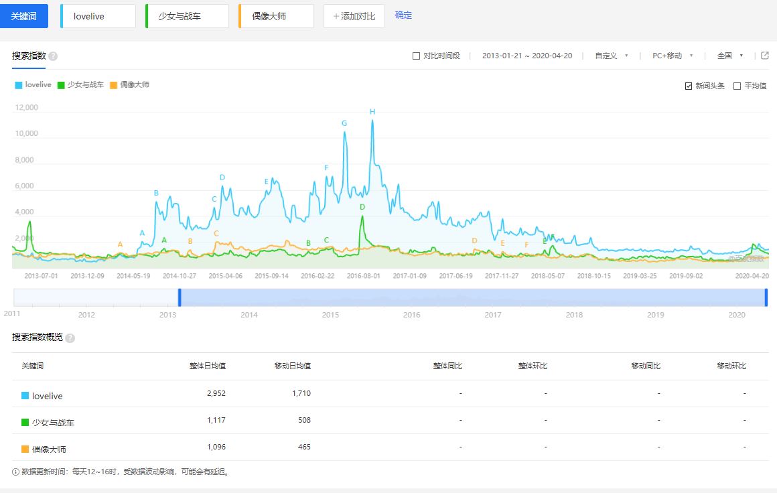Open the date range 2013-01-21 ~ 2020-04-20 picker
This screenshot has width=777, height=493.
pyautogui.click(x=527, y=56)
